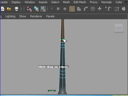The height and width of the screenshot is (96, 128).
Task: Open the Edit Mesh menu
Action: point(80,2)
